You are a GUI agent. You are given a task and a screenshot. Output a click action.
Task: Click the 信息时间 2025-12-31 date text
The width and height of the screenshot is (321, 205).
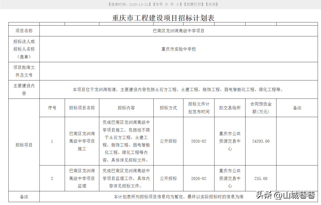(x=128, y=4)
